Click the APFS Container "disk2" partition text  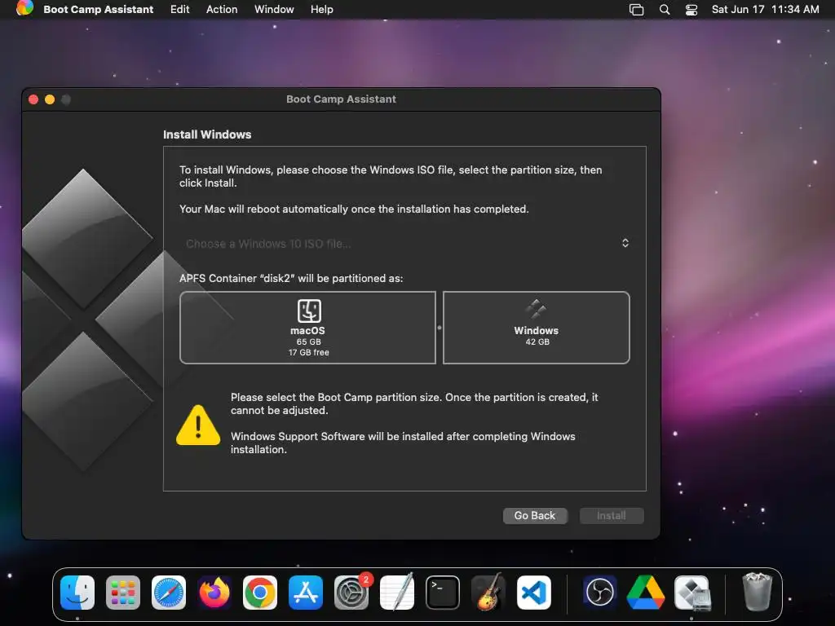[x=291, y=279]
